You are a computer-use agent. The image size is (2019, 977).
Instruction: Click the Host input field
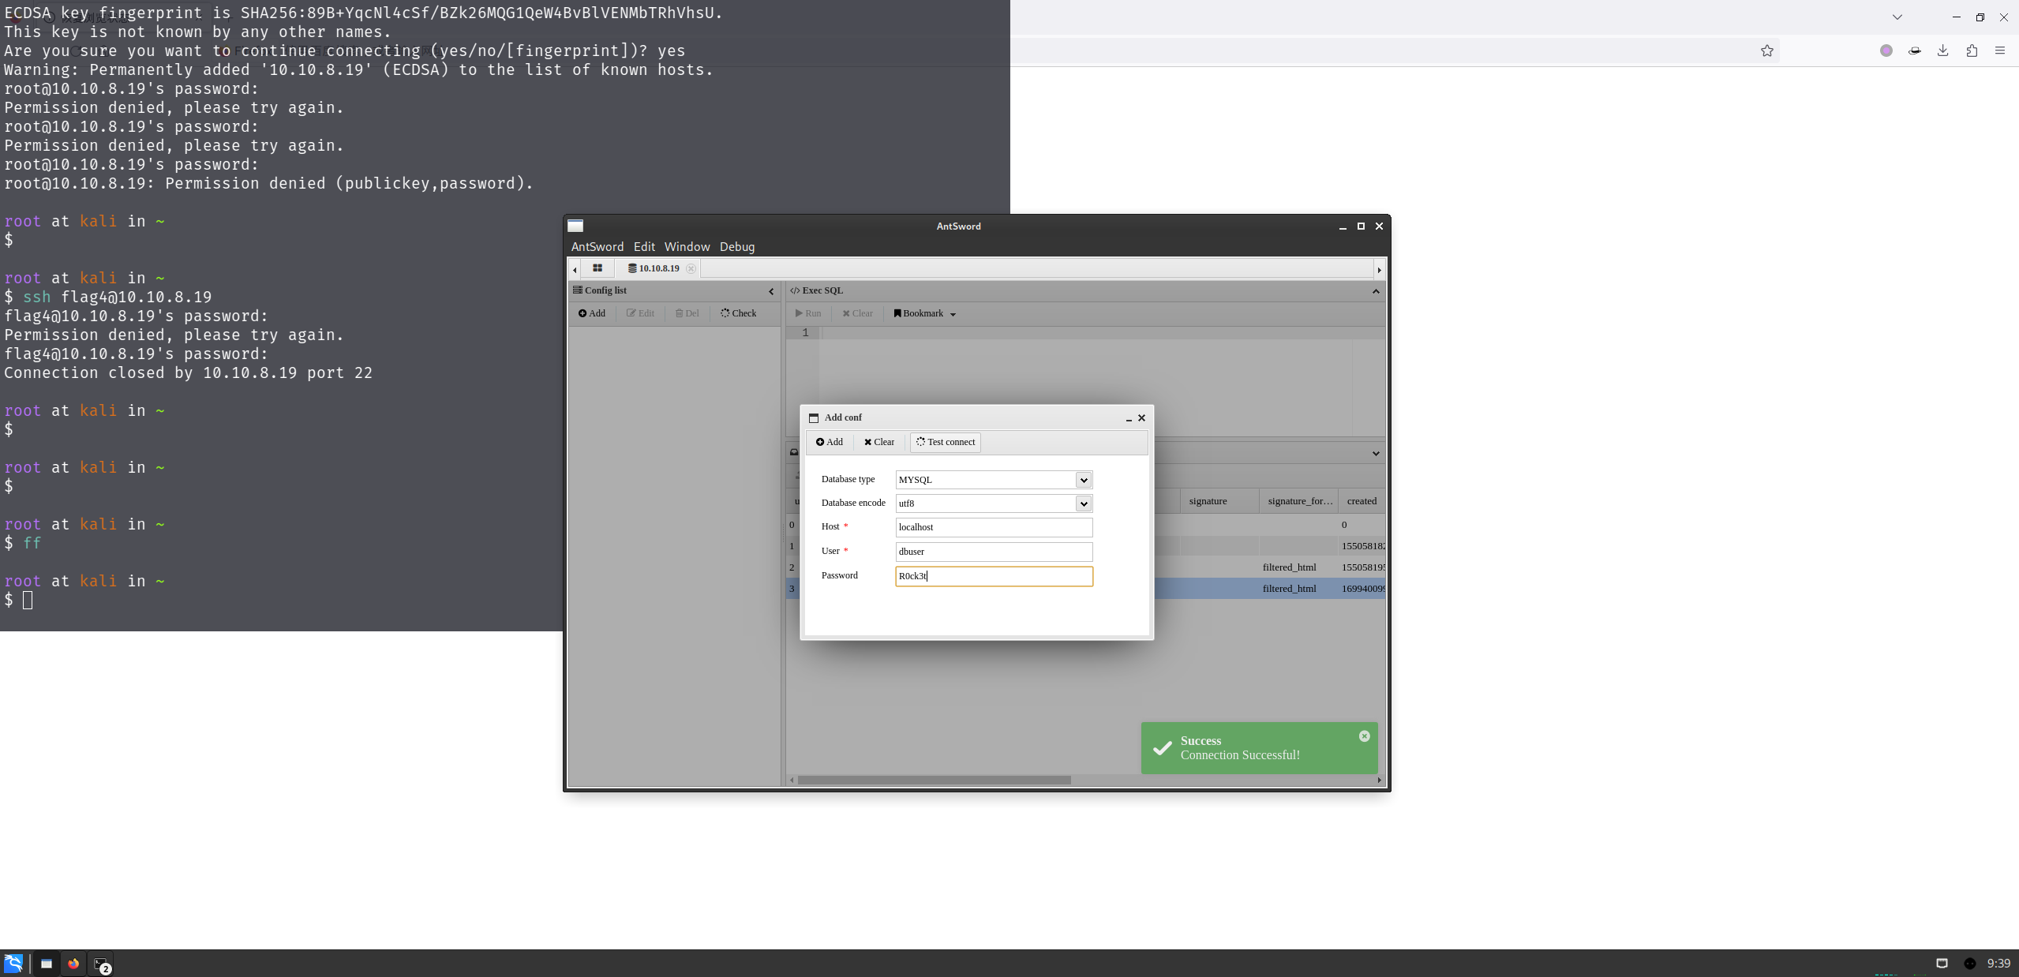click(x=994, y=527)
